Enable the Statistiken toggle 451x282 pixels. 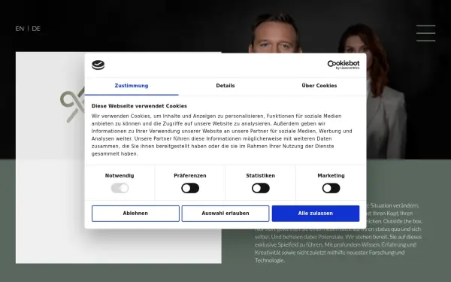(x=261, y=188)
